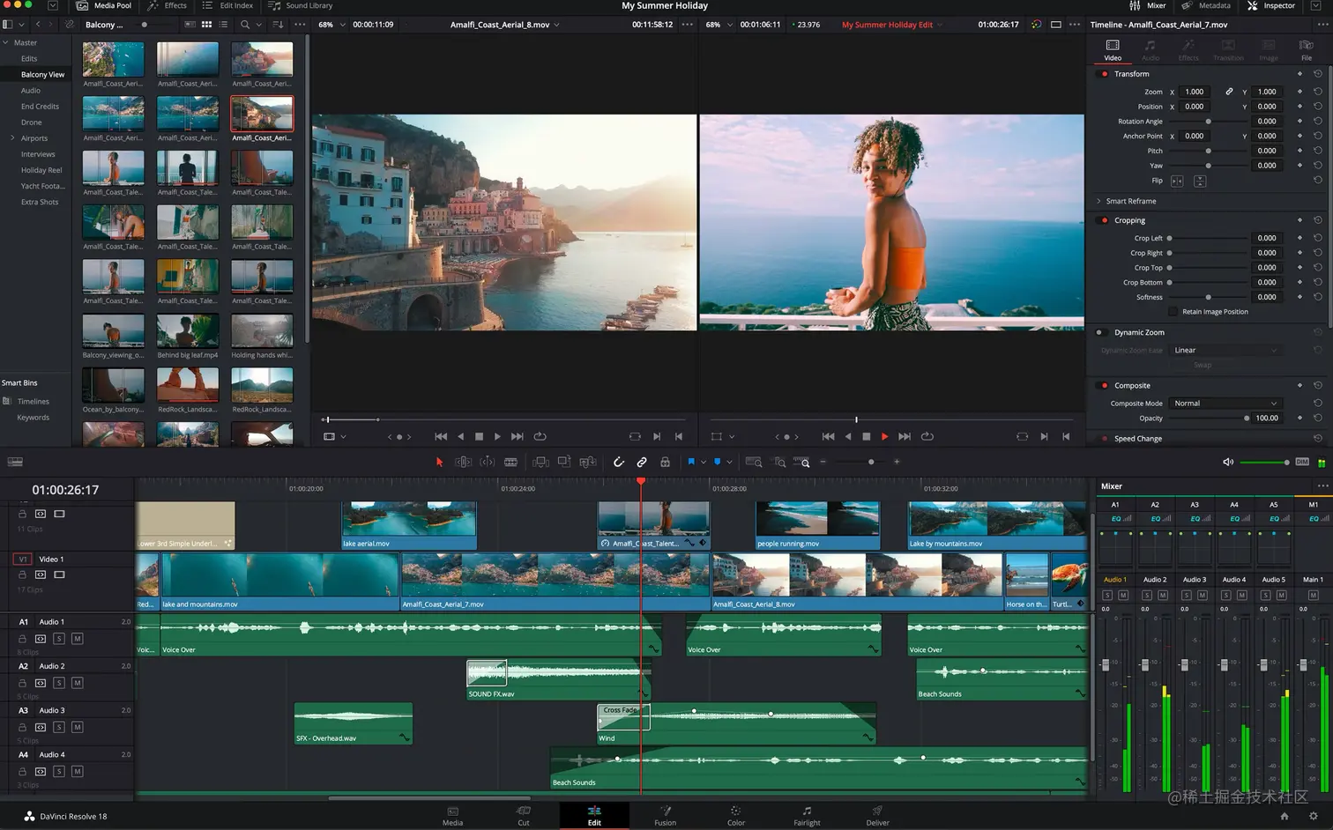
Task: Open the Composite Mode dropdown
Action: [1225, 404]
